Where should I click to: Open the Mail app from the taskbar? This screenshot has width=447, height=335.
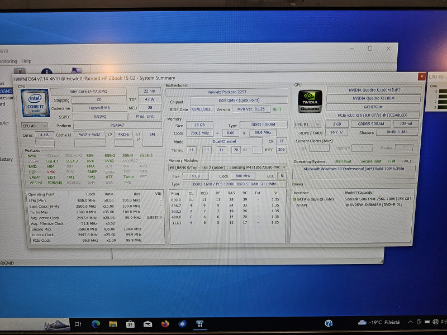click(148, 324)
